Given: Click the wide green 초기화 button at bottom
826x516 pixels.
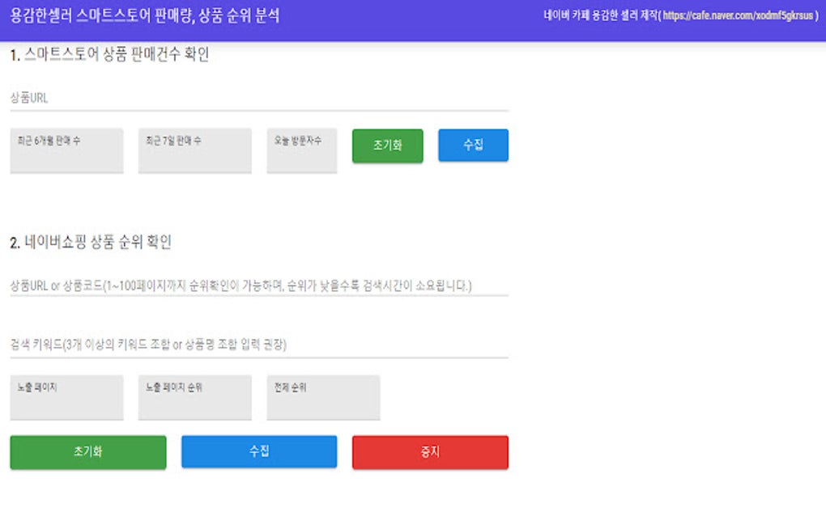Looking at the screenshot, I should (x=88, y=452).
